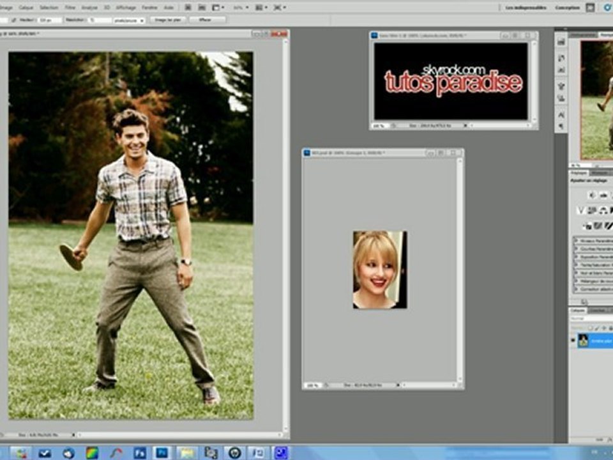Add a Posterize adjustment layer
The width and height of the screenshot is (613, 460).
coord(598,226)
